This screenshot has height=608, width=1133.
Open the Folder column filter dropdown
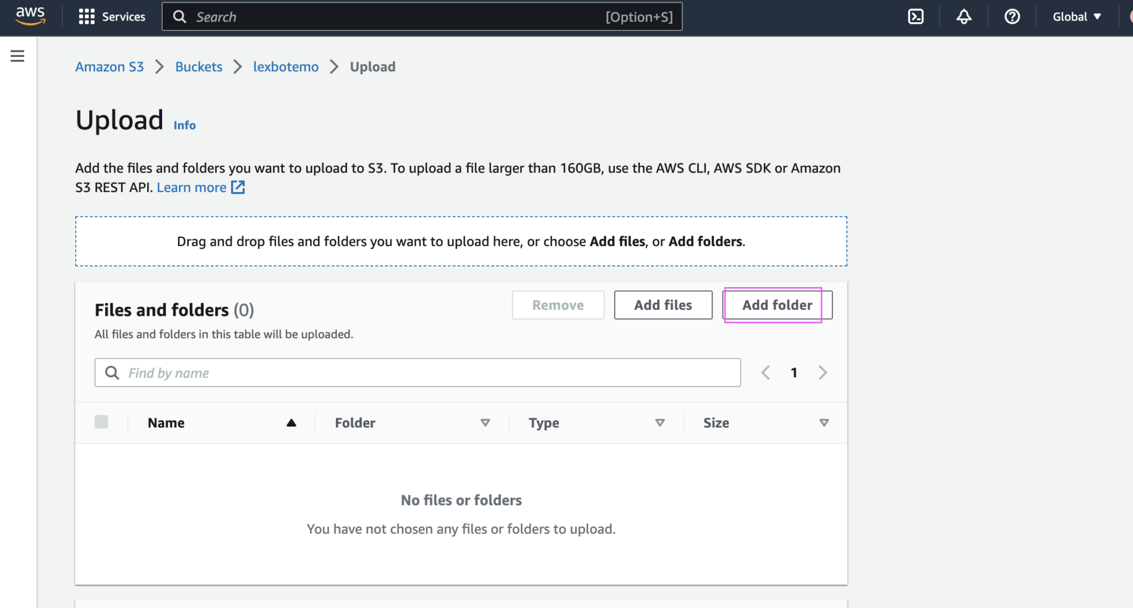pos(485,422)
